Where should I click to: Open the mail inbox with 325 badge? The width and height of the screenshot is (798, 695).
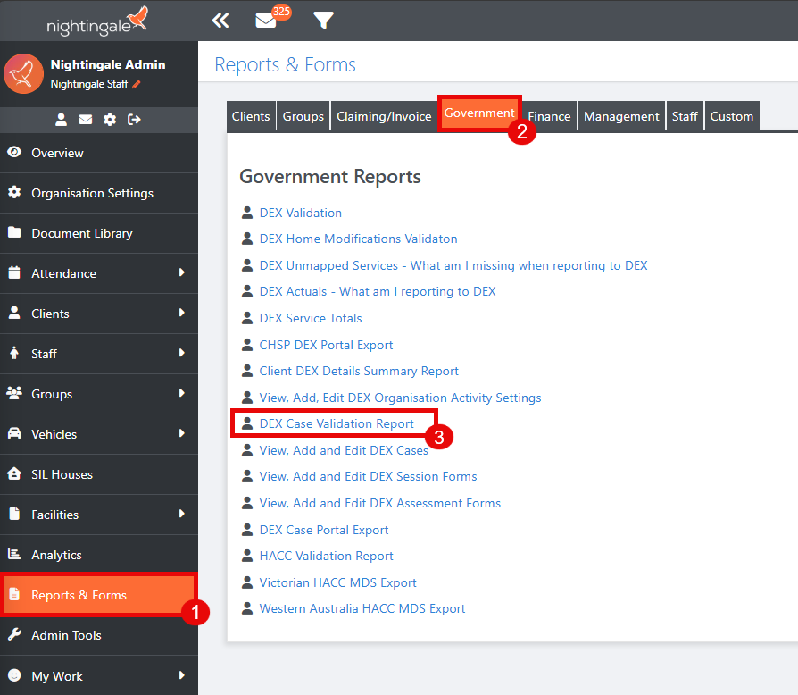(266, 21)
